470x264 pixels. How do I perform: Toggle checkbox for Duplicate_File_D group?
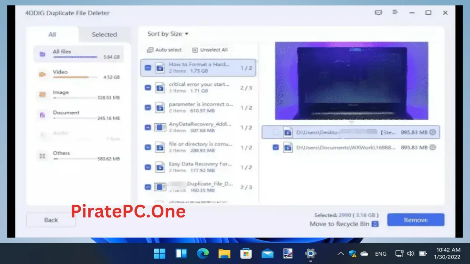pyautogui.click(x=148, y=187)
